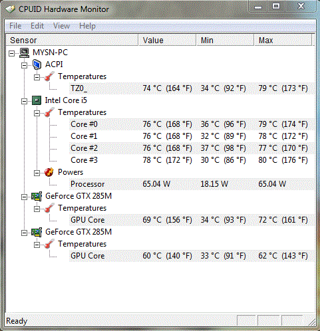The width and height of the screenshot is (320, 331).
Task: Click the thermometer icon under second GeForce GTX 285M
Action: tap(49, 244)
